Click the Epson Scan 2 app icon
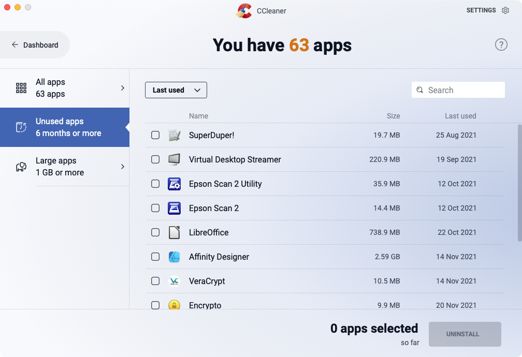 (x=174, y=208)
